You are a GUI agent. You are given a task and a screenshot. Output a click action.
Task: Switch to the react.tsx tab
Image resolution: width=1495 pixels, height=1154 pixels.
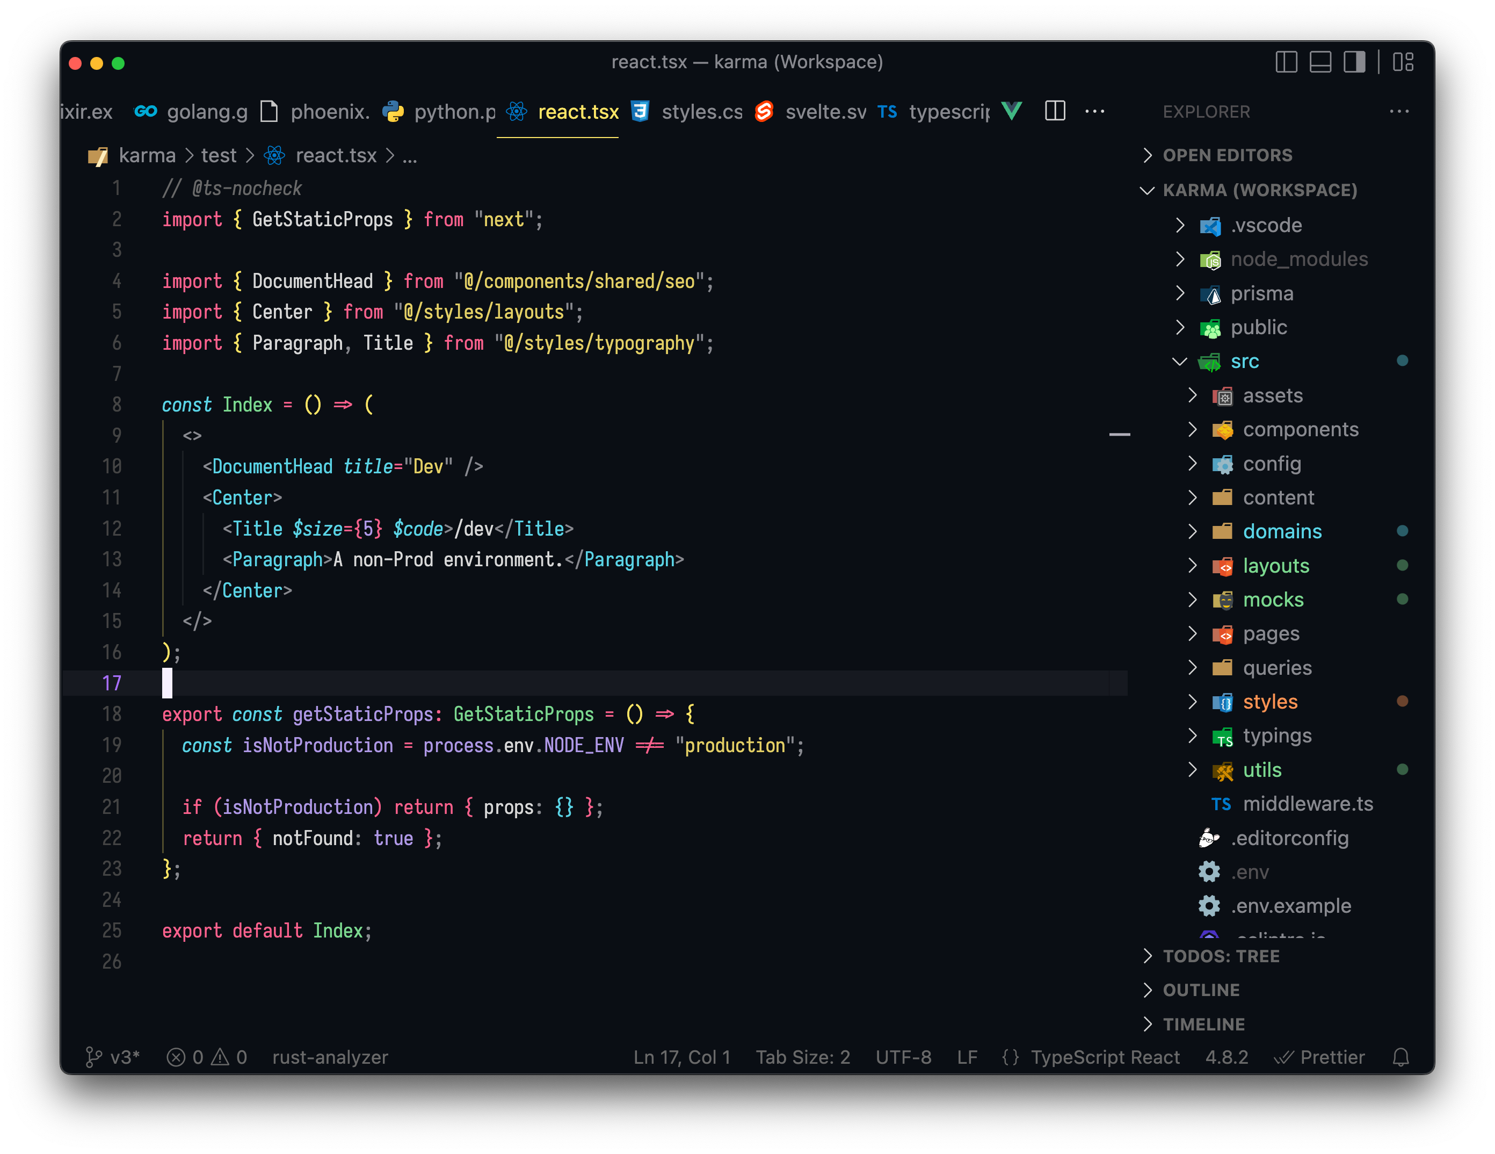click(577, 111)
